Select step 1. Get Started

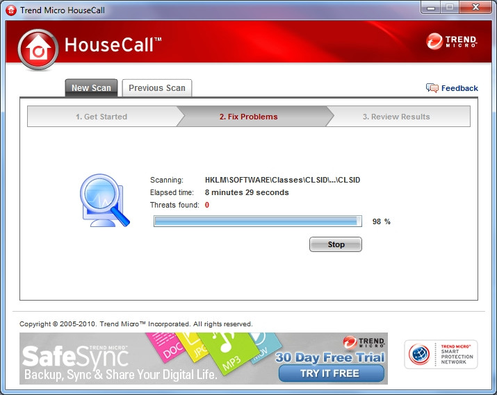(101, 117)
